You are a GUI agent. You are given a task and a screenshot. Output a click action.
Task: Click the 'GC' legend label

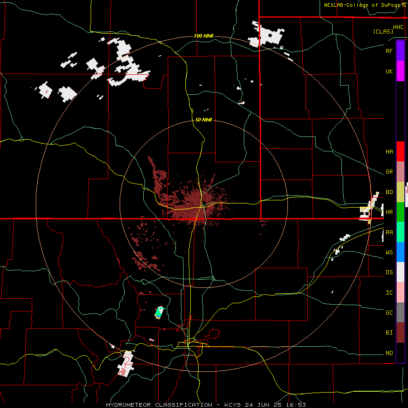click(x=389, y=313)
